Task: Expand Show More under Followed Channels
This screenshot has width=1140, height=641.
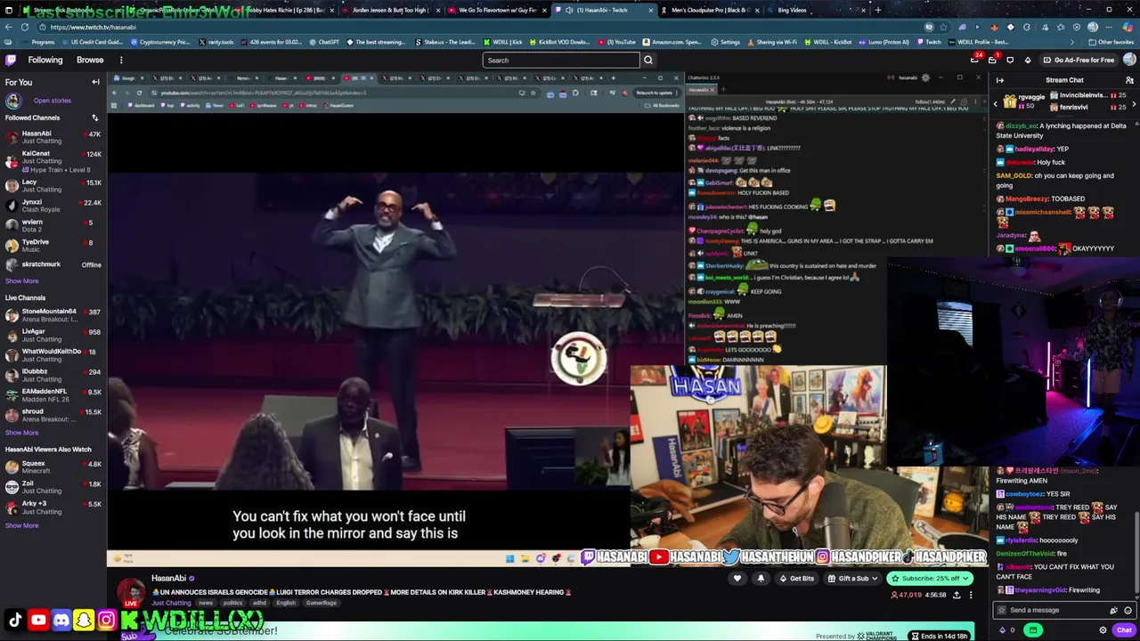Action: (21, 281)
